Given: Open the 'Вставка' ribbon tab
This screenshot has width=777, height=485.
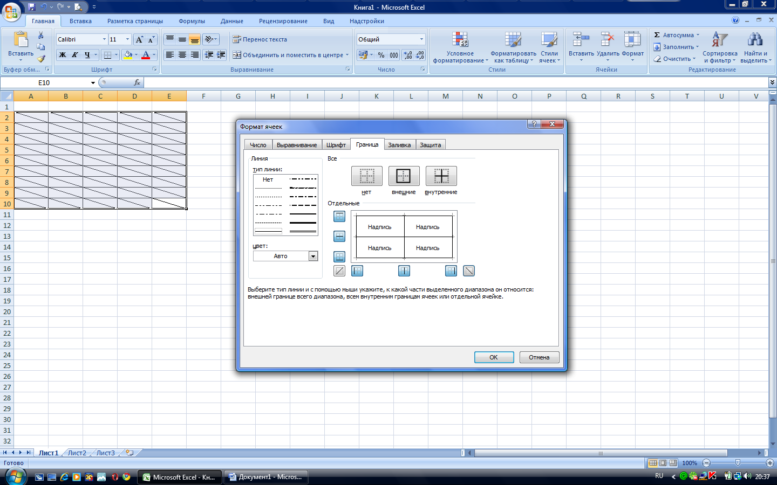Looking at the screenshot, I should pos(80,21).
